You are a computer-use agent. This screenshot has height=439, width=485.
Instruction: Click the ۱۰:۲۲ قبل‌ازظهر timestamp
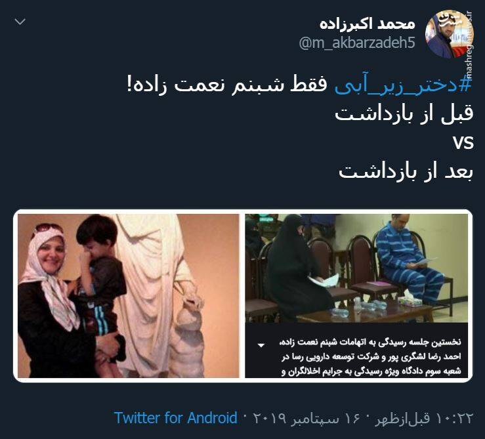click(424, 418)
